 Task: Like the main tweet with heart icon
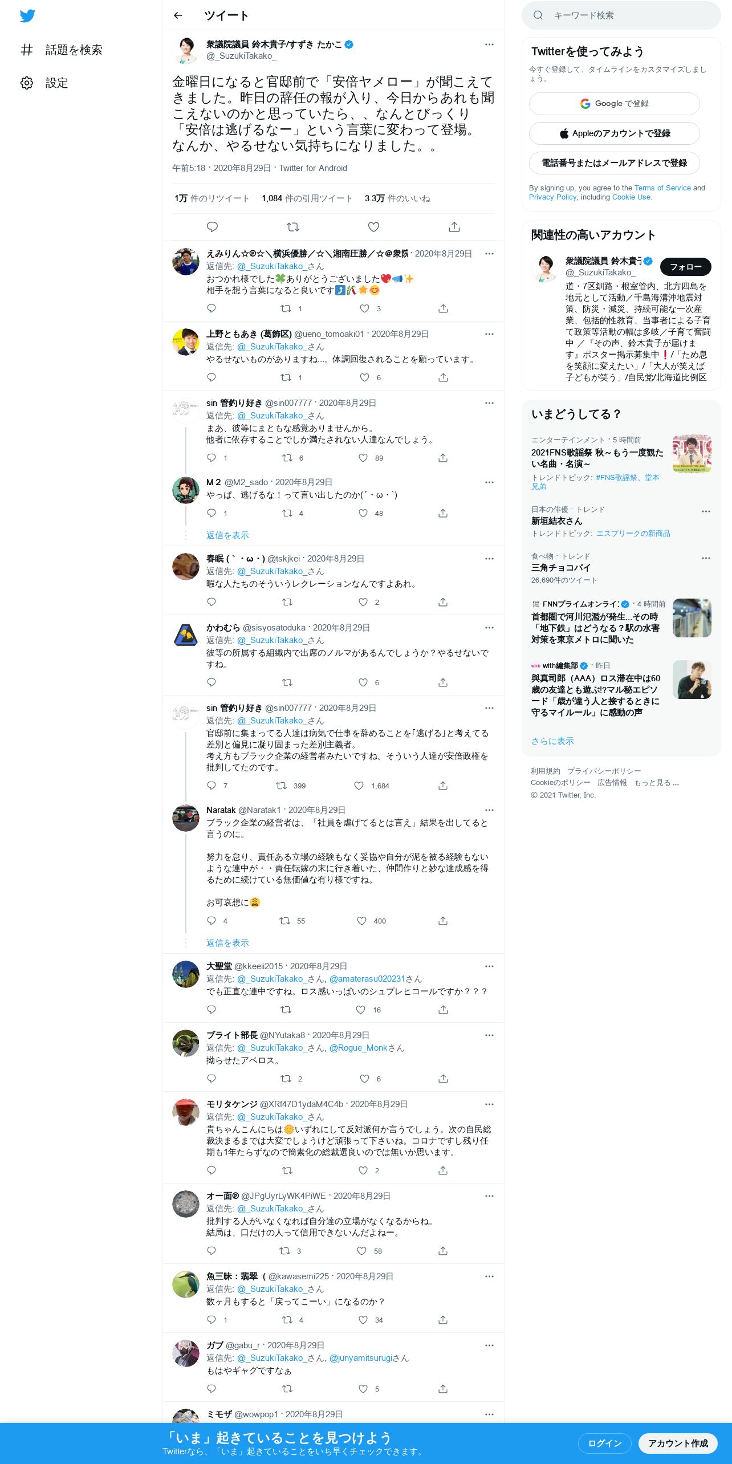[x=373, y=227]
